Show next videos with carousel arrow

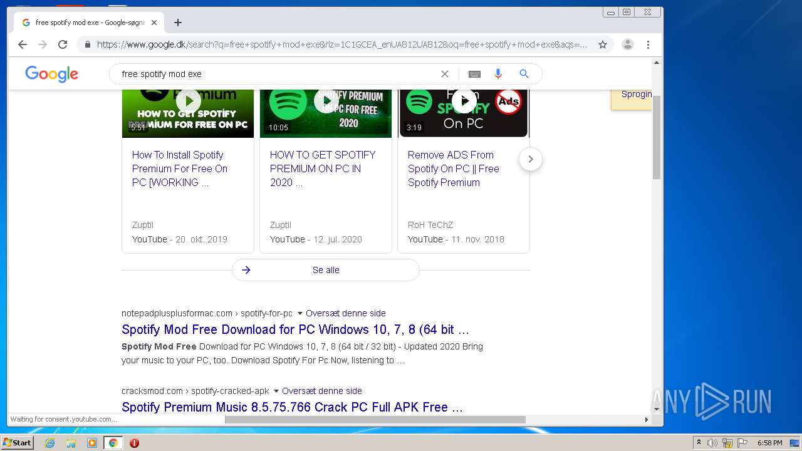pyautogui.click(x=531, y=159)
